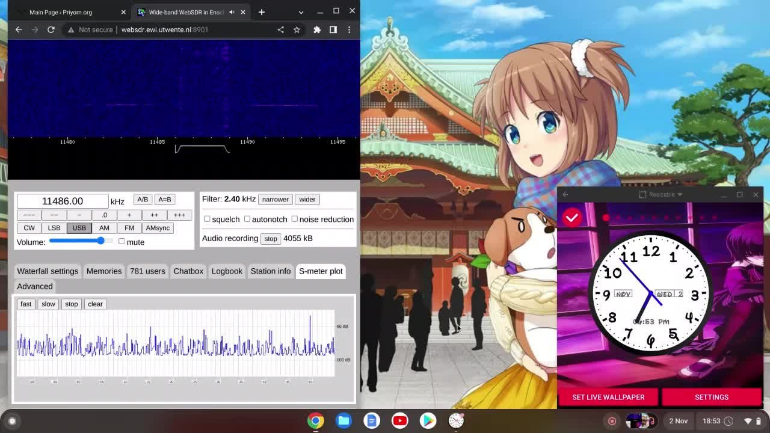Open clock wallpaper SETTINGS button

(x=712, y=397)
